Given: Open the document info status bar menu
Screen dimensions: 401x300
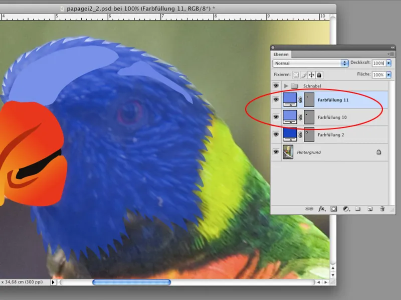Looking at the screenshot, I should [x=52, y=281].
